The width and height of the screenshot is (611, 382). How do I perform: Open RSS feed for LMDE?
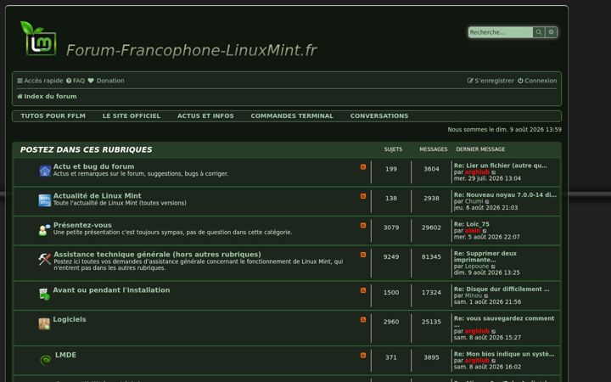pos(363,356)
